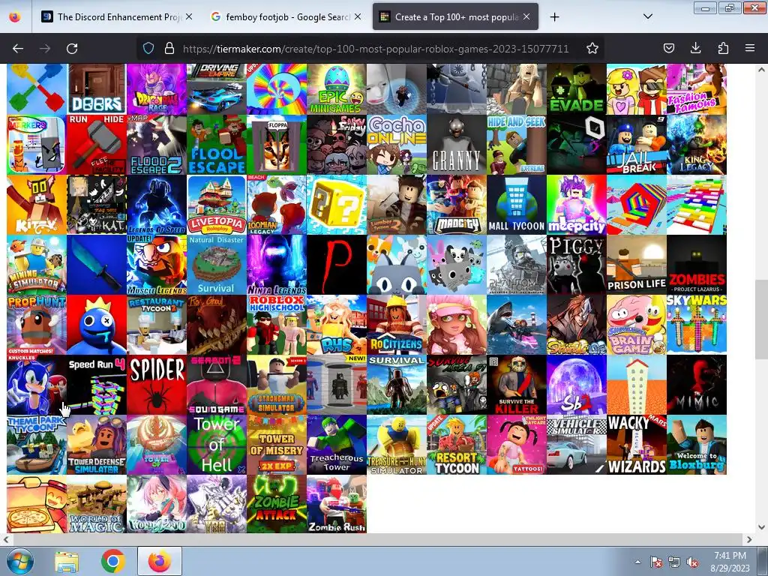768x576 pixels.
Task: Pick the Natural Disaster Survival thumbnail
Action: [217, 265]
